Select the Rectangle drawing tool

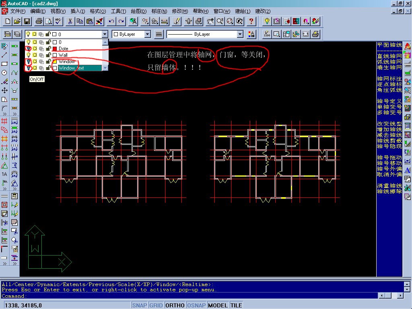click(x=4, y=64)
